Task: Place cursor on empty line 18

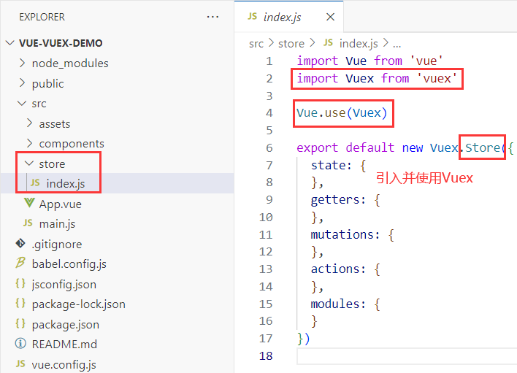Action: (x=405, y=356)
